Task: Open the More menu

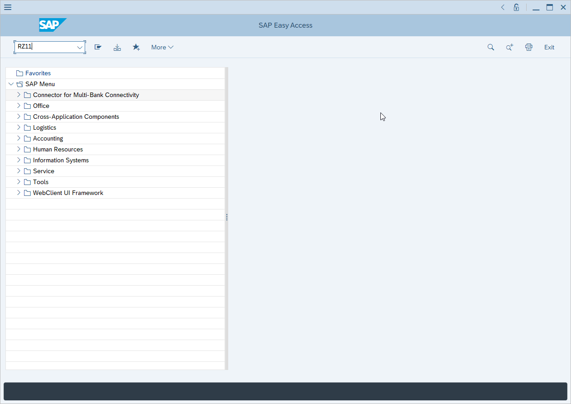Action: pos(162,47)
